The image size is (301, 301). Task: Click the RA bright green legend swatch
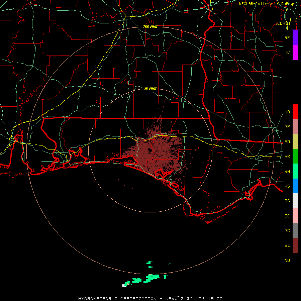tap(295, 171)
